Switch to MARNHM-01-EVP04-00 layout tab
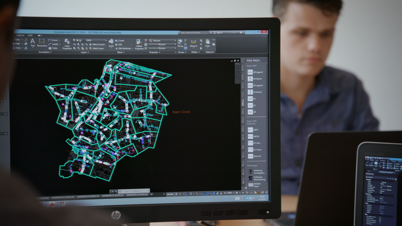The height and width of the screenshot is (226, 402). tap(137, 195)
